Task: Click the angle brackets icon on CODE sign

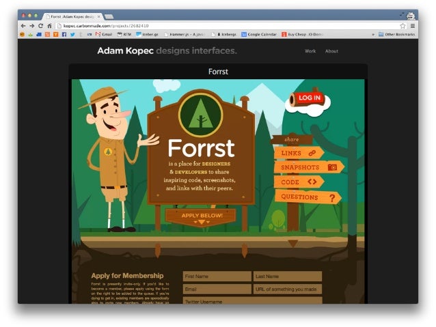Action: [x=312, y=182]
